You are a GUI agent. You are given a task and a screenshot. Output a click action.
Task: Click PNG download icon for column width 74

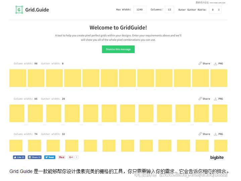[215, 134]
